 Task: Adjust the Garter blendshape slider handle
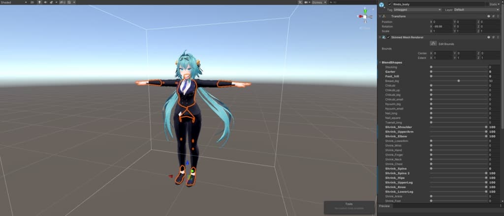[x=431, y=72]
